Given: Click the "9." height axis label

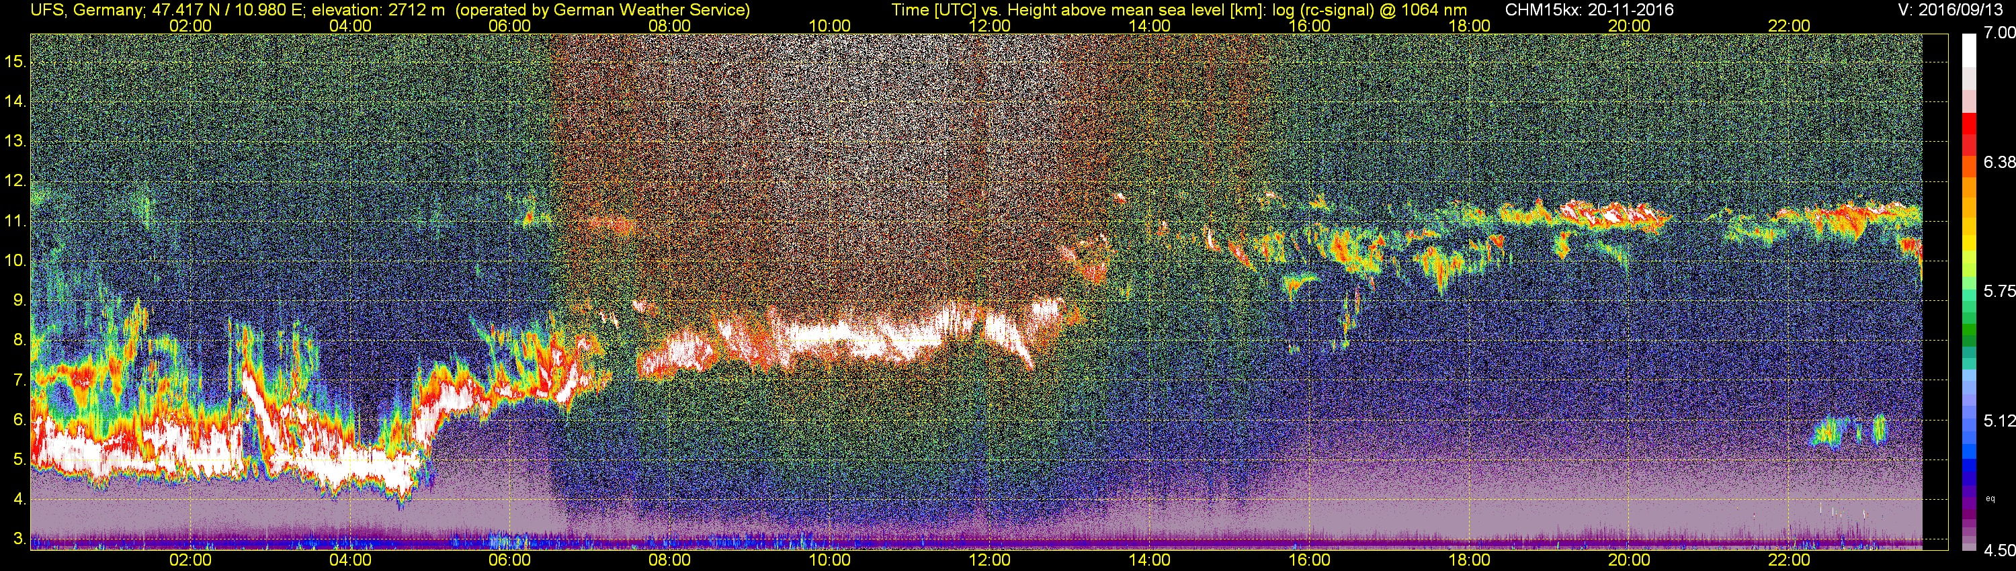Looking at the screenshot, I should click(x=19, y=300).
